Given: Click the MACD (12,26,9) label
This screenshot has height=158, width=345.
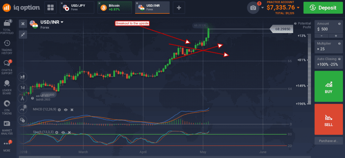Looking at the screenshot, I should coord(44,109).
